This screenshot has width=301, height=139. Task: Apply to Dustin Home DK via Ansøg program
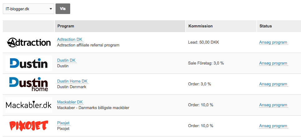click(x=273, y=84)
